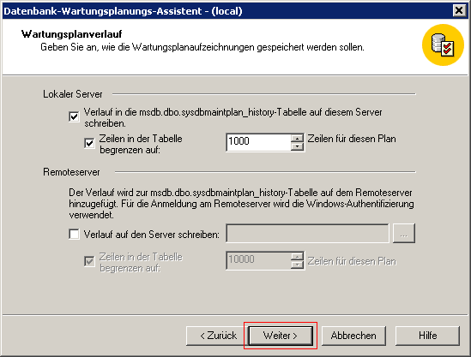Viewport: 471px width, 357px height.
Task: Close the Datenbank-Wartungsplanungs-Assistent window
Action: [x=459, y=11]
